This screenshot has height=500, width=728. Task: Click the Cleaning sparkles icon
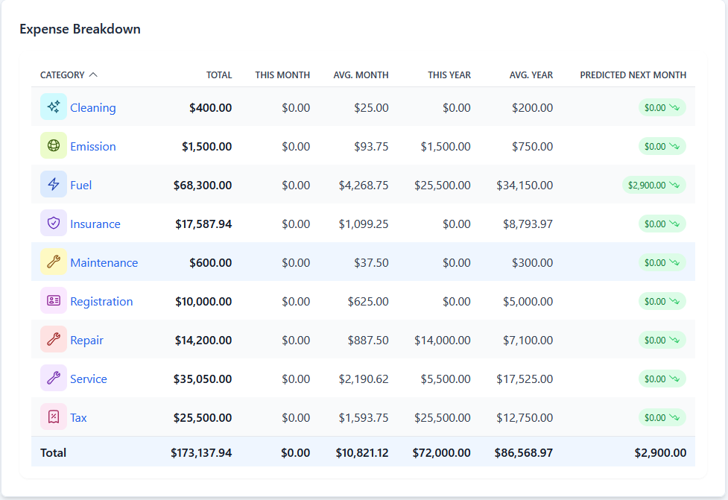tap(54, 107)
